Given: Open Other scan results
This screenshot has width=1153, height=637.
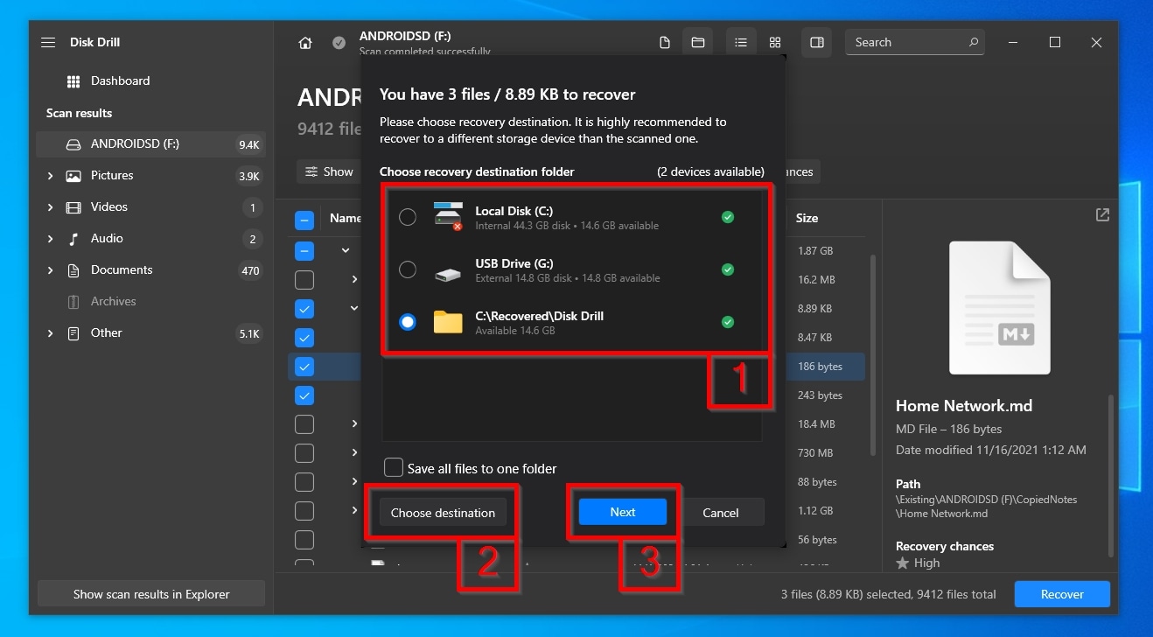Looking at the screenshot, I should [150, 333].
